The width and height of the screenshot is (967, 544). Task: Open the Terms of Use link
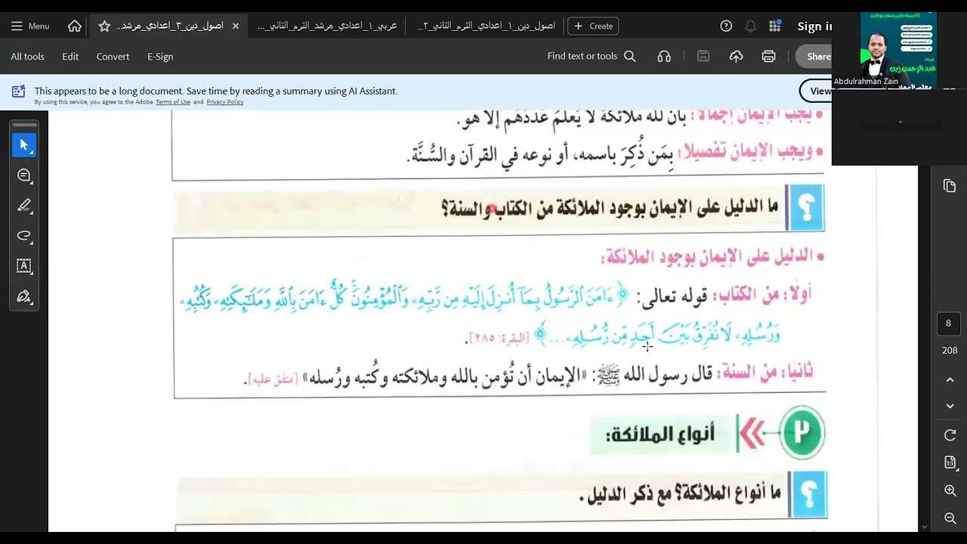click(173, 102)
